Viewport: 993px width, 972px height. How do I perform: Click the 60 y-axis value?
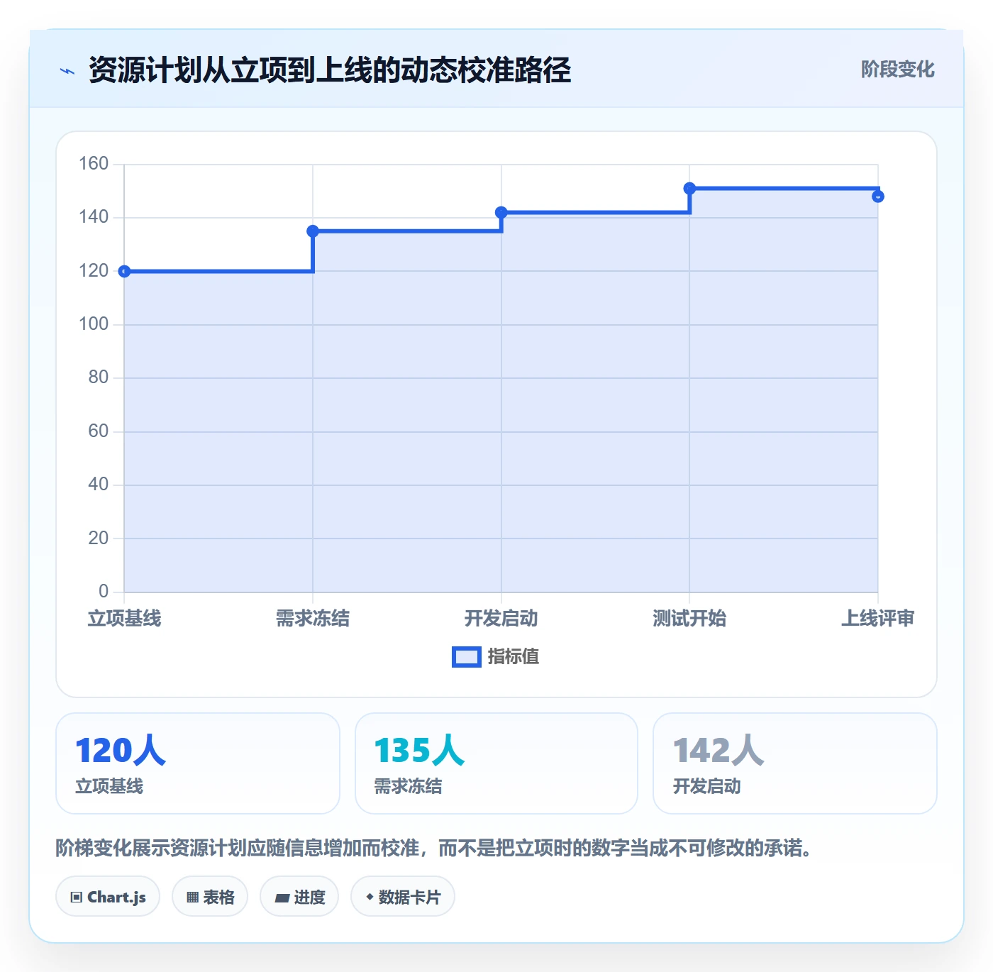click(99, 431)
